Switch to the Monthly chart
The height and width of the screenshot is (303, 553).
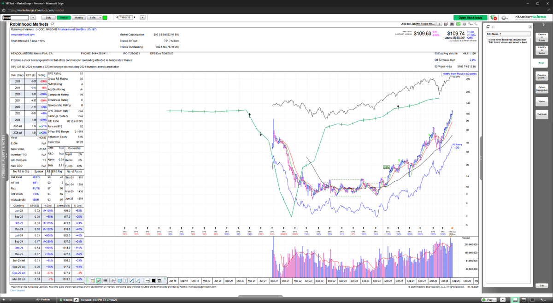pos(78,18)
